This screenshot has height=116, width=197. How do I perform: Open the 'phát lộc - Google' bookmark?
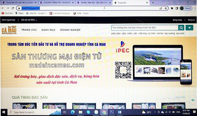[x=36, y=13]
